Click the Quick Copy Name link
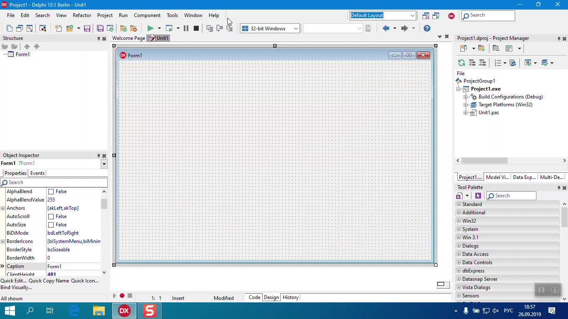 click(x=49, y=281)
